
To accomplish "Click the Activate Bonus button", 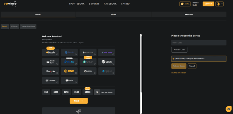I will (x=179, y=66).
